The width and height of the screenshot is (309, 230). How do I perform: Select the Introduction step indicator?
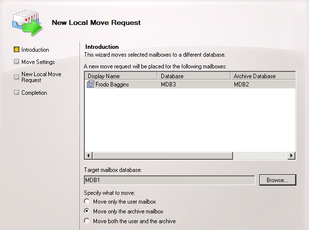pyautogui.click(x=17, y=50)
